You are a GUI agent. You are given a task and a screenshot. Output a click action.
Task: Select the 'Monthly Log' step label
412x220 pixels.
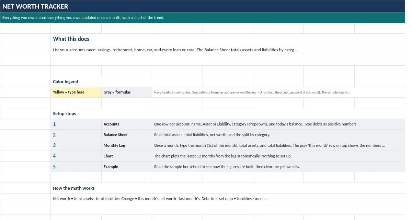click(x=127, y=145)
